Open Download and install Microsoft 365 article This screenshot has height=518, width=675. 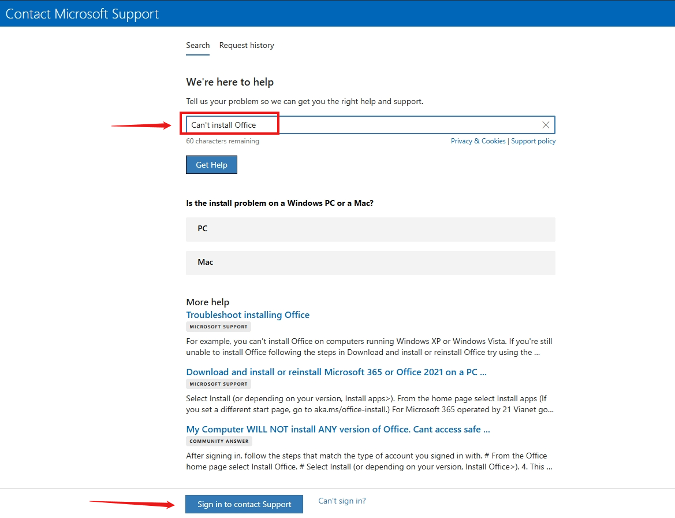pos(336,372)
